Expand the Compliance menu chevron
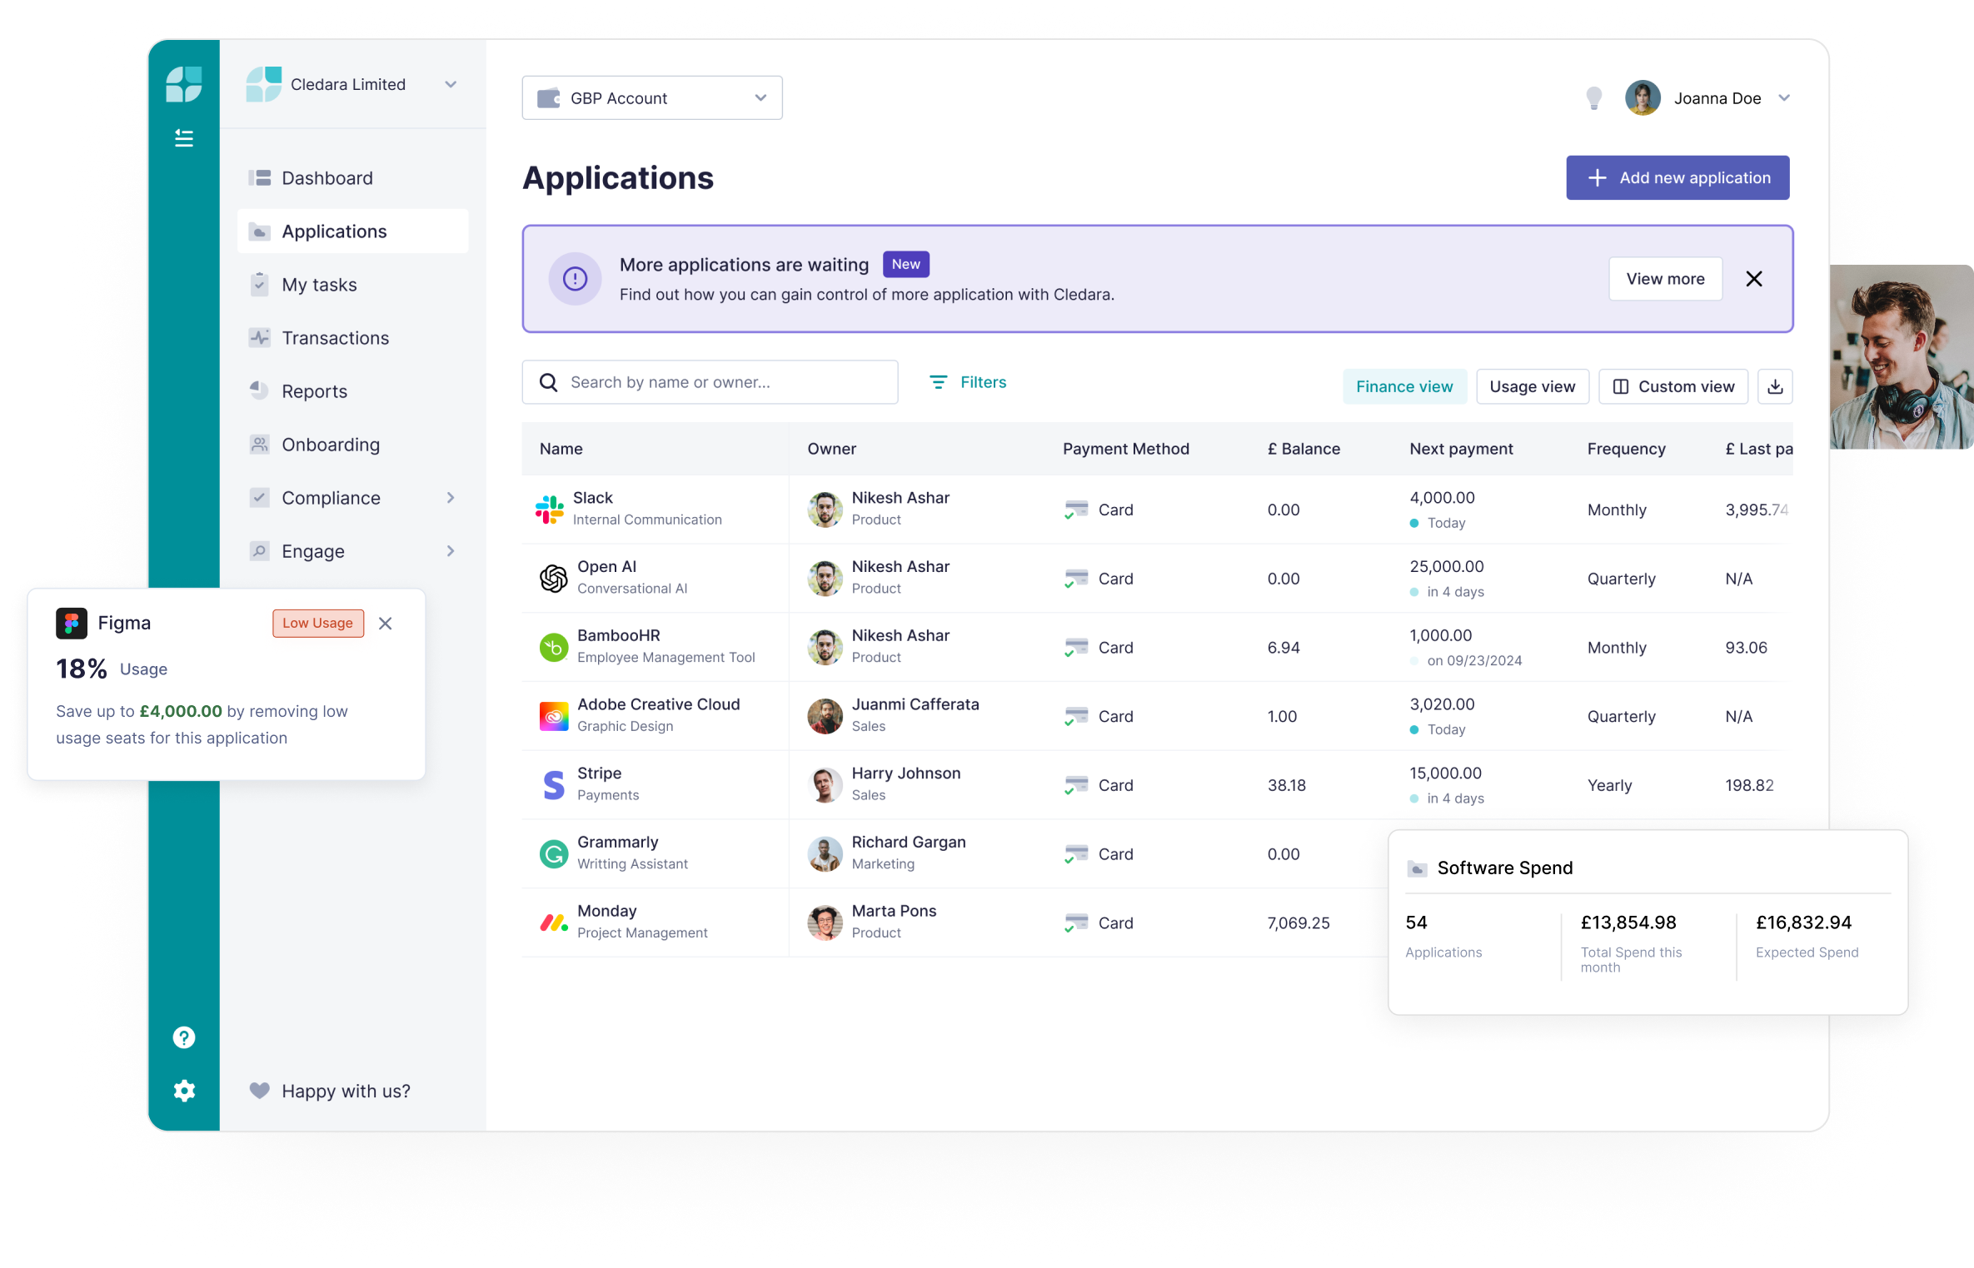Viewport: 1974px width, 1268px height. pos(451,498)
